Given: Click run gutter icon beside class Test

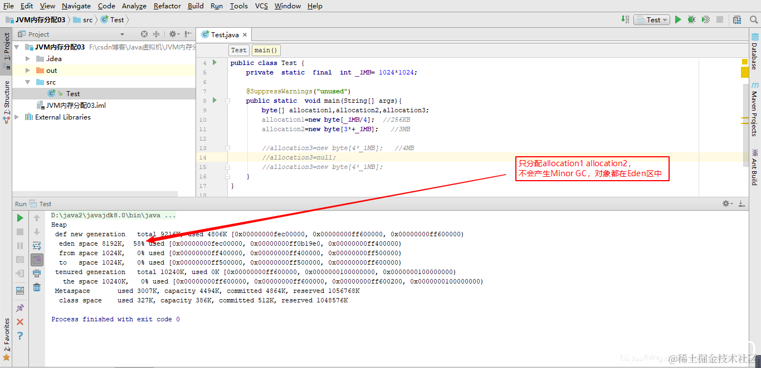Looking at the screenshot, I should pos(214,63).
